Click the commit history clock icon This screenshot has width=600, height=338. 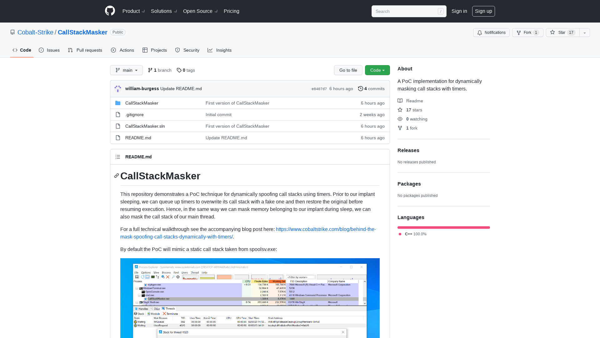[360, 89]
